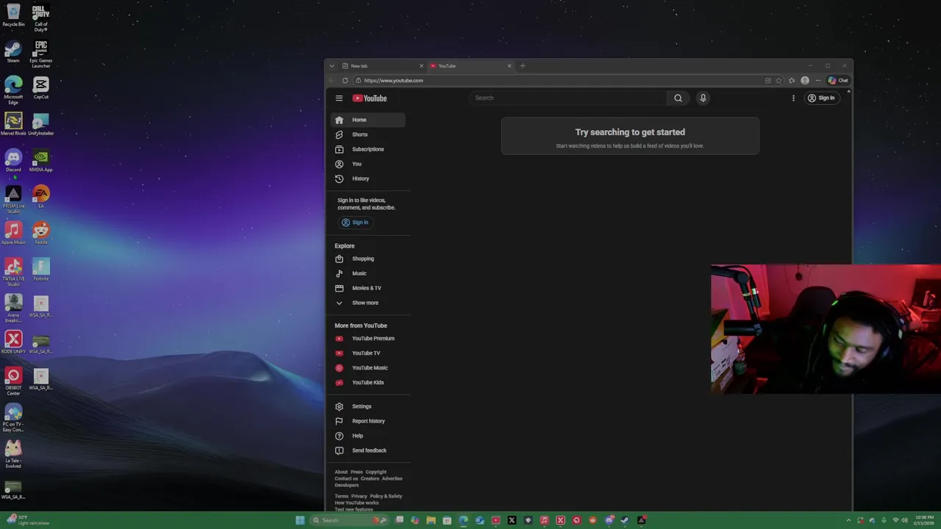Focus the YouTube search field
The width and height of the screenshot is (941, 529).
pos(570,98)
